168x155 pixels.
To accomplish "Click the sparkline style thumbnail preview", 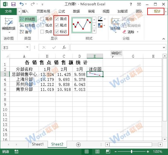I will pyautogui.click(x=82, y=25).
